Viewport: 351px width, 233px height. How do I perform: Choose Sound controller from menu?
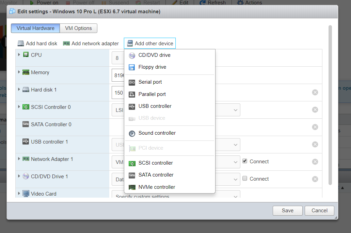[x=170, y=133]
